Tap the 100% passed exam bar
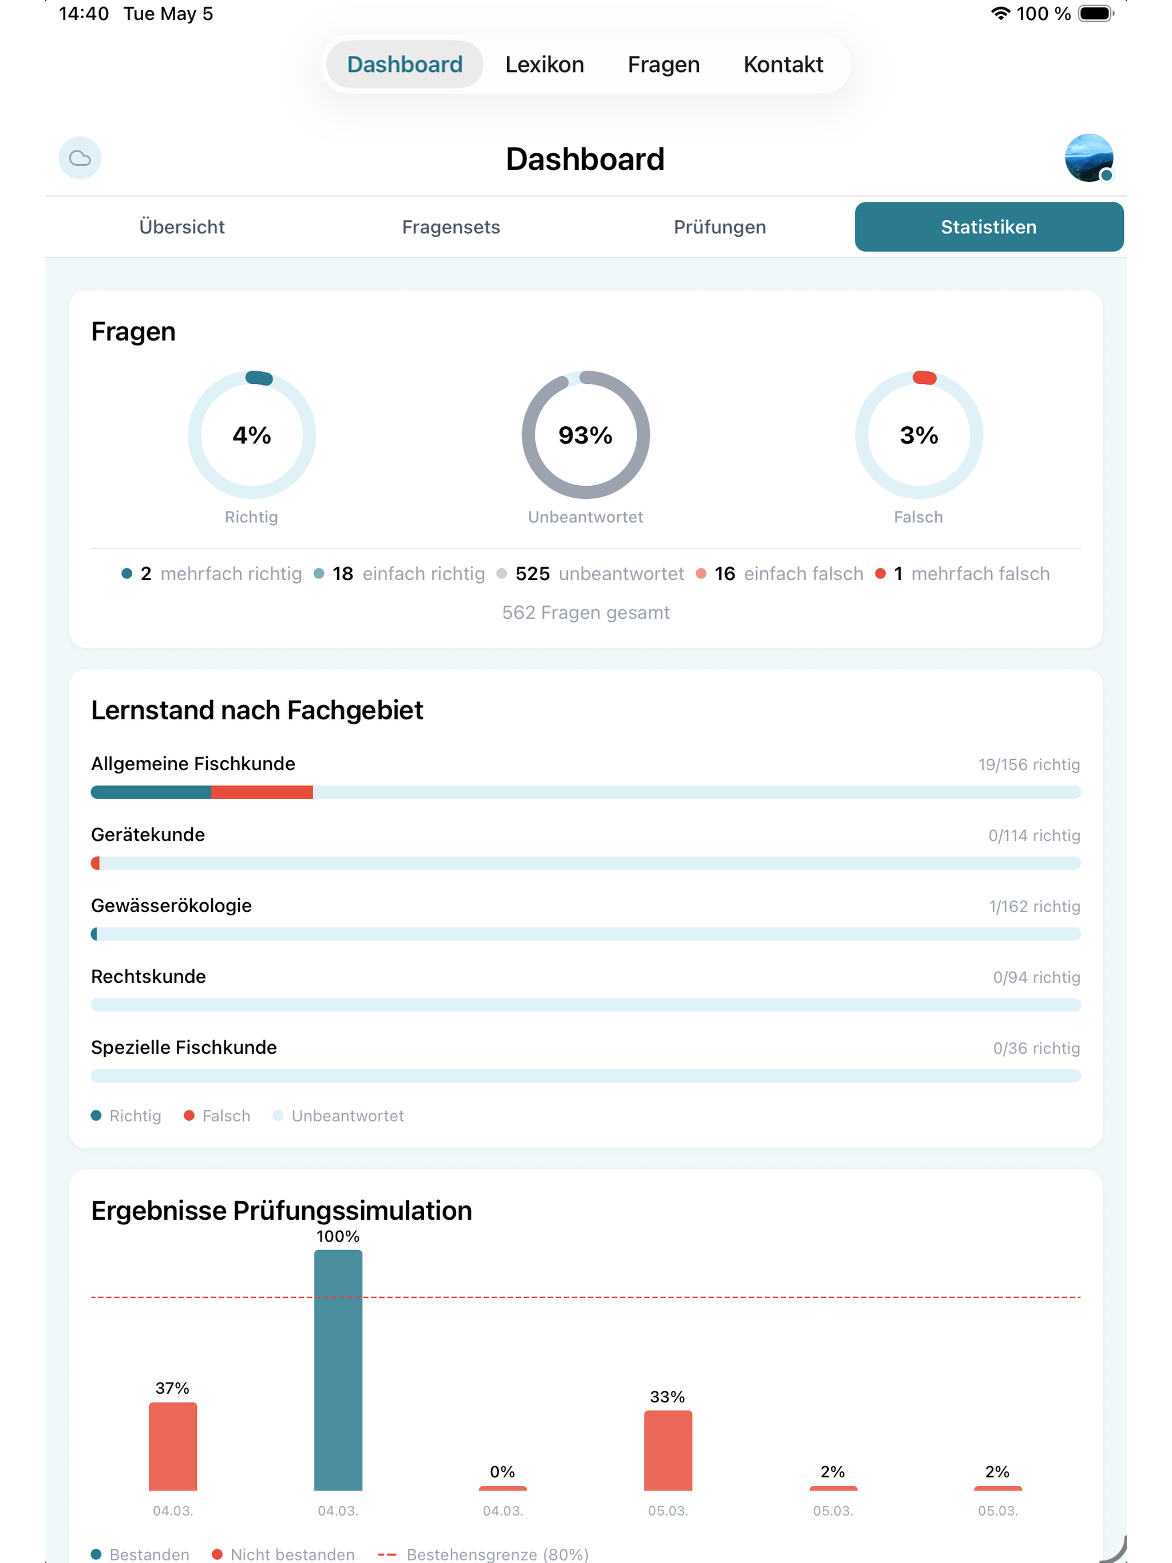This screenshot has height=1563, width=1172. tap(338, 1370)
